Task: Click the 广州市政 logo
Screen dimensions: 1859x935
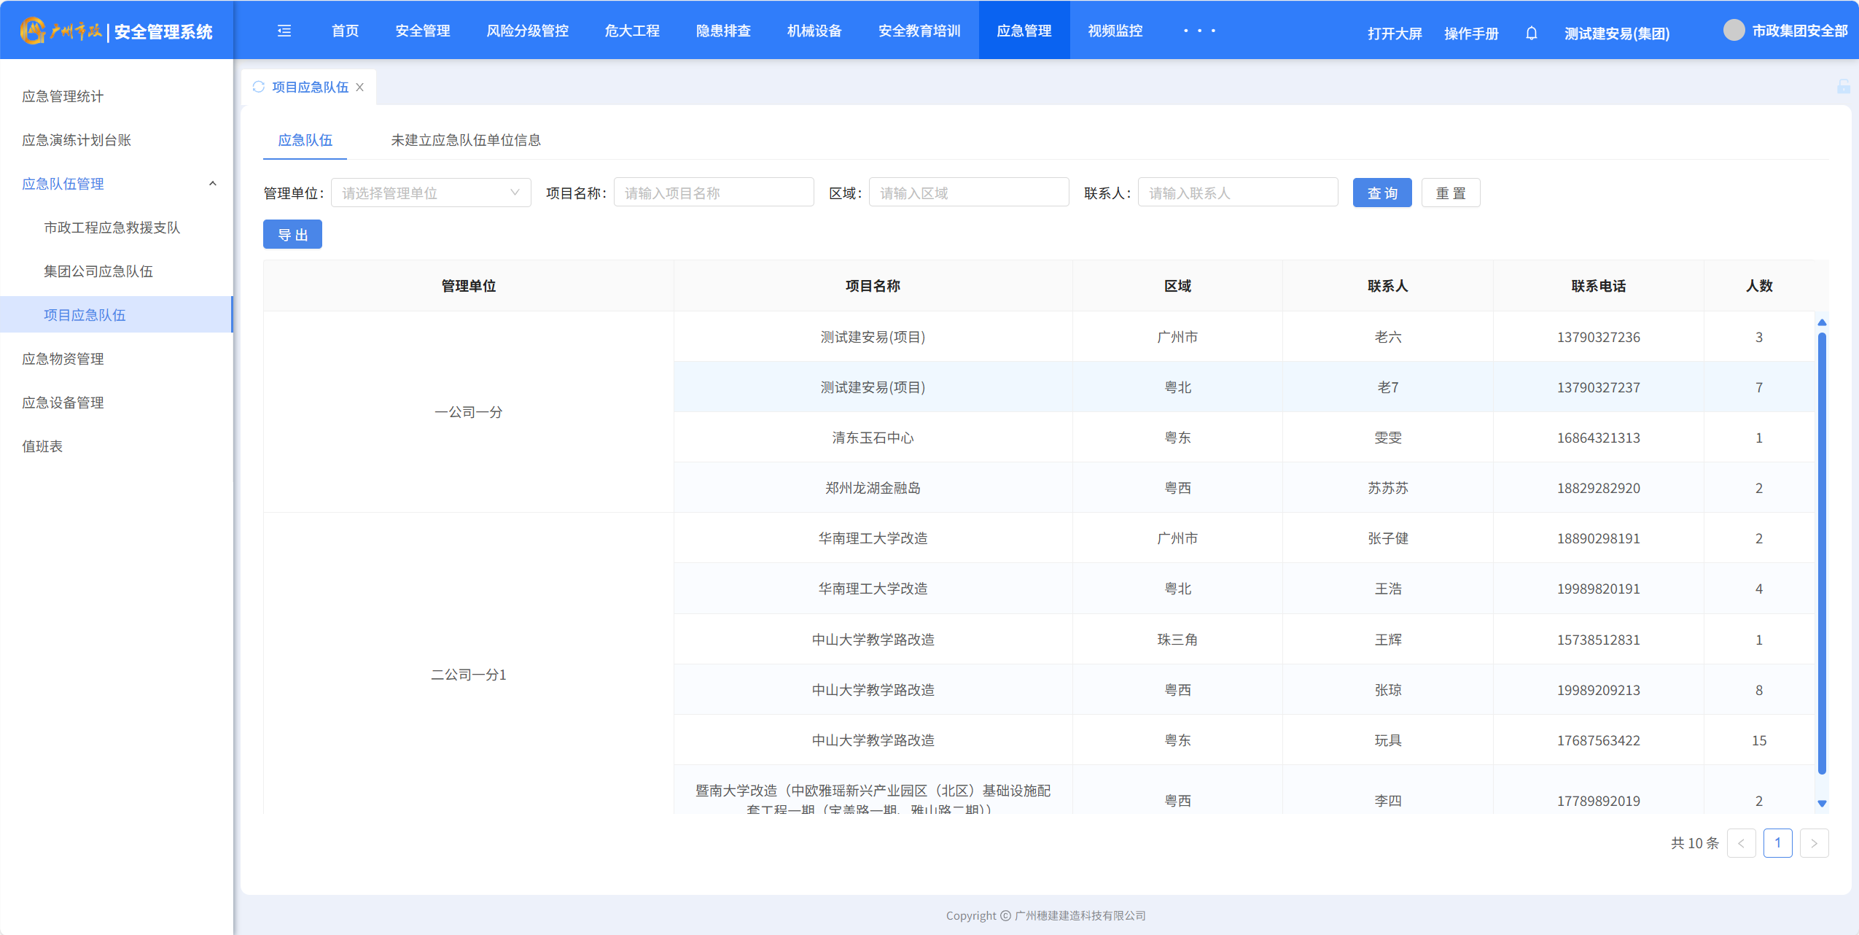Action: point(61,31)
